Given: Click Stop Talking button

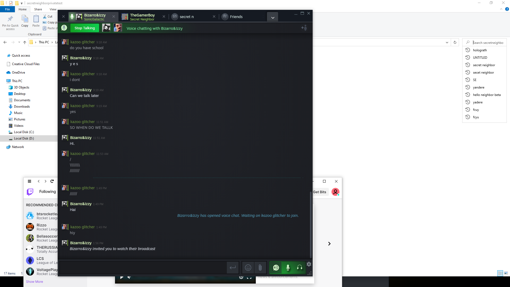Looking at the screenshot, I should pos(85,28).
